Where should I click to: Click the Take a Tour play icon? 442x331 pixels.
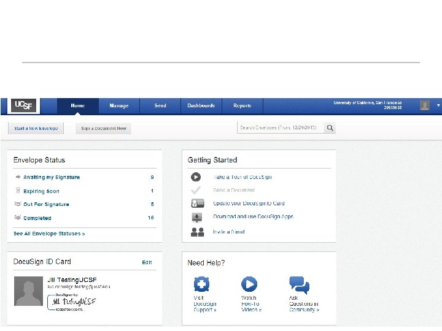click(196, 177)
